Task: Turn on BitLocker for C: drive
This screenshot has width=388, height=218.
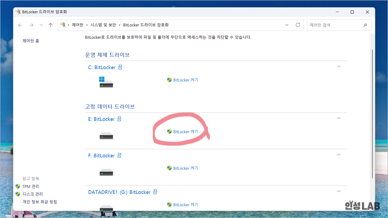Action: point(186,80)
